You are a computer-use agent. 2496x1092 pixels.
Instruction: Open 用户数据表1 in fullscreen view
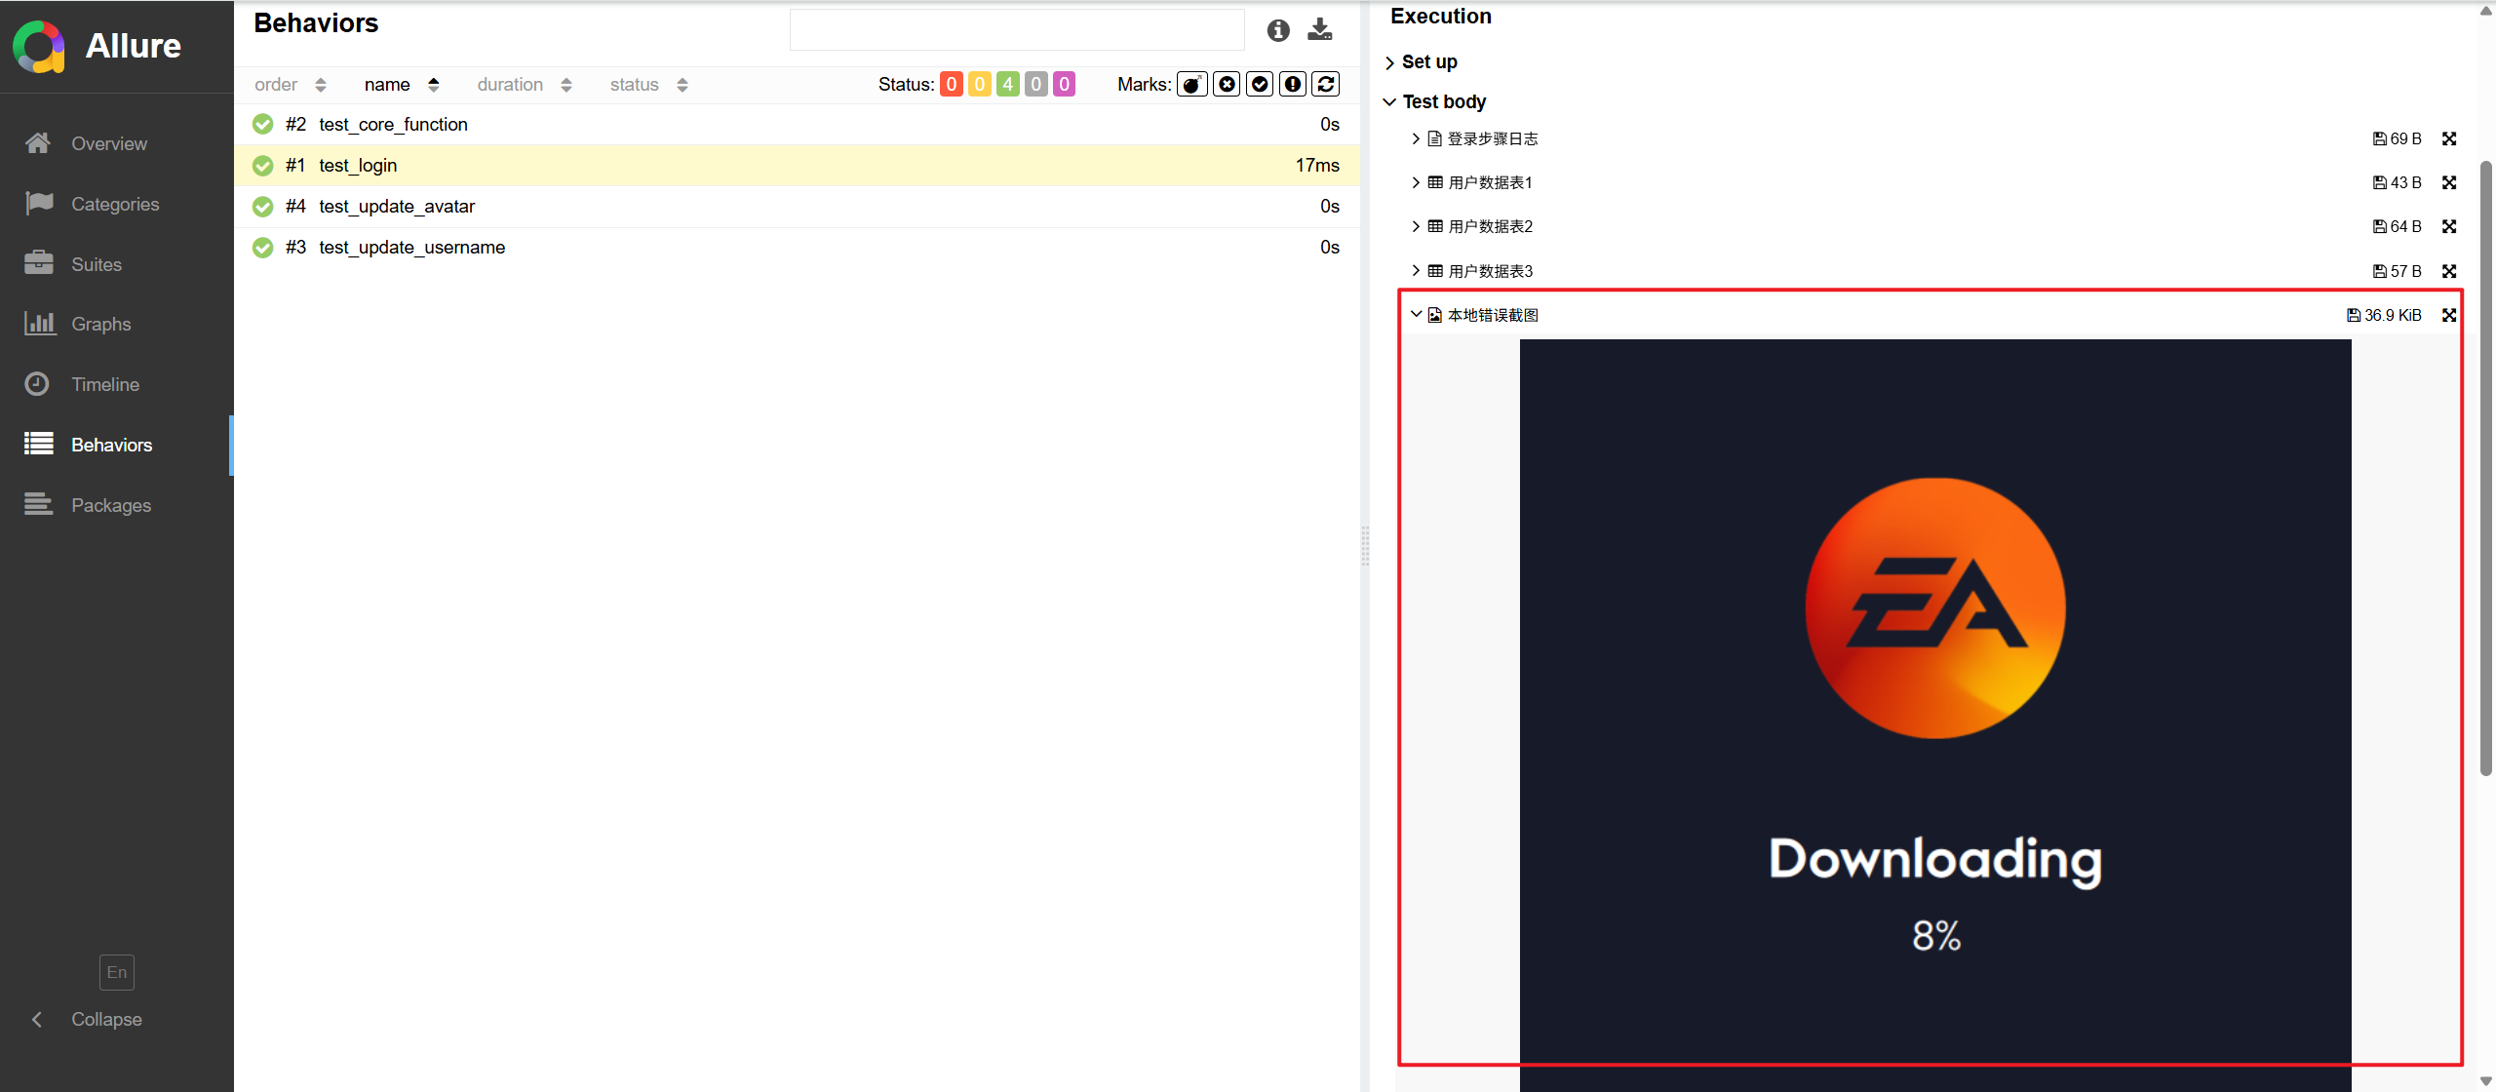2449,182
